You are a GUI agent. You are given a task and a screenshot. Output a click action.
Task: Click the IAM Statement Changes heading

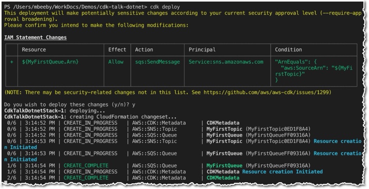(35, 37)
